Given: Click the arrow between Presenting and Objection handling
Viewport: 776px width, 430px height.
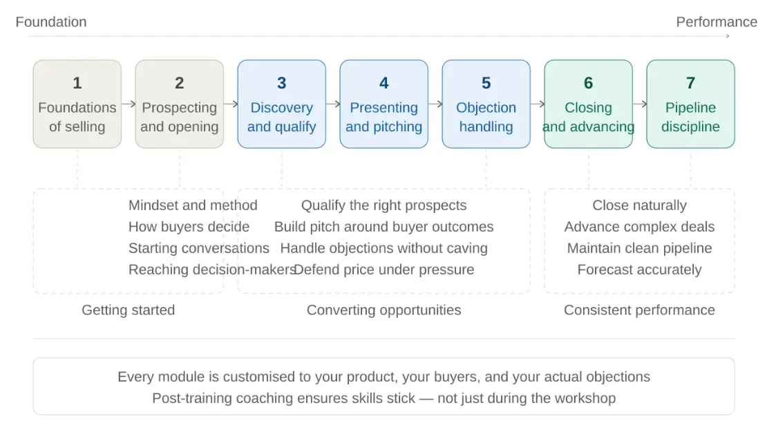Looking at the screenshot, I should 435,104.
